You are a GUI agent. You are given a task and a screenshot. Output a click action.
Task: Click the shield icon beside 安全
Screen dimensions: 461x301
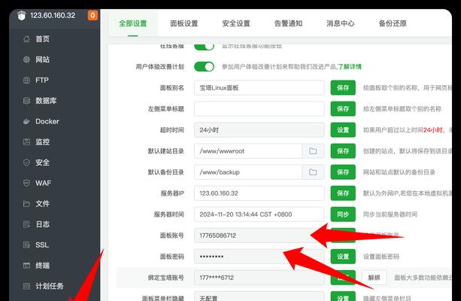pos(26,163)
